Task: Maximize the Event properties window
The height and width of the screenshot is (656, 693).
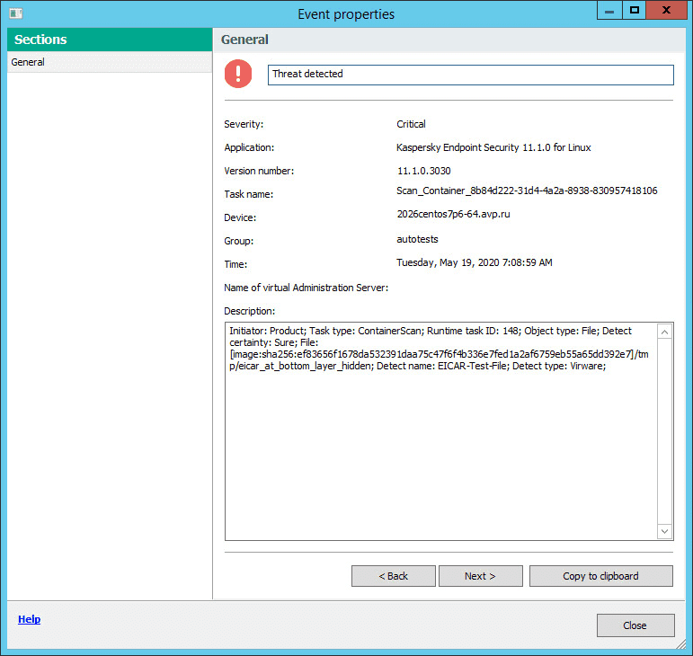Action: [x=634, y=10]
